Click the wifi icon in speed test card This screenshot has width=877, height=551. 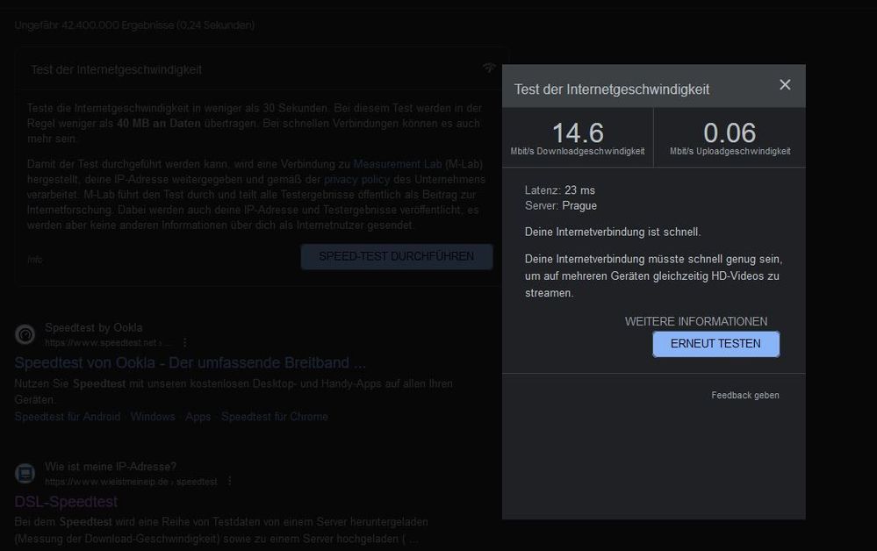(x=489, y=68)
